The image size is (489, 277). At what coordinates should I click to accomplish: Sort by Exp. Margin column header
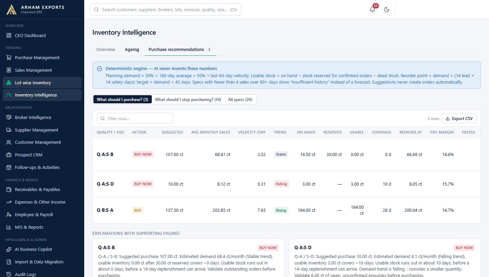442,132
